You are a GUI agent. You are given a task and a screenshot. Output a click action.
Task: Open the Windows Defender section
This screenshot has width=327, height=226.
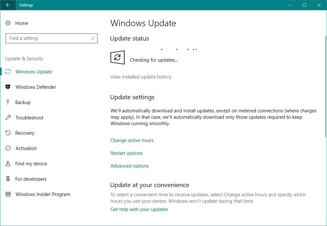[x=36, y=87]
